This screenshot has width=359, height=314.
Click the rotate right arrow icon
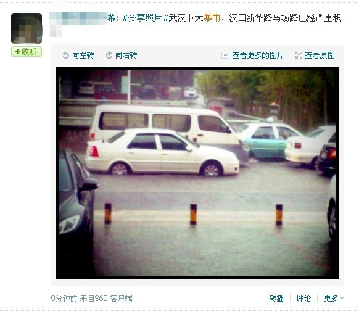pyautogui.click(x=109, y=55)
